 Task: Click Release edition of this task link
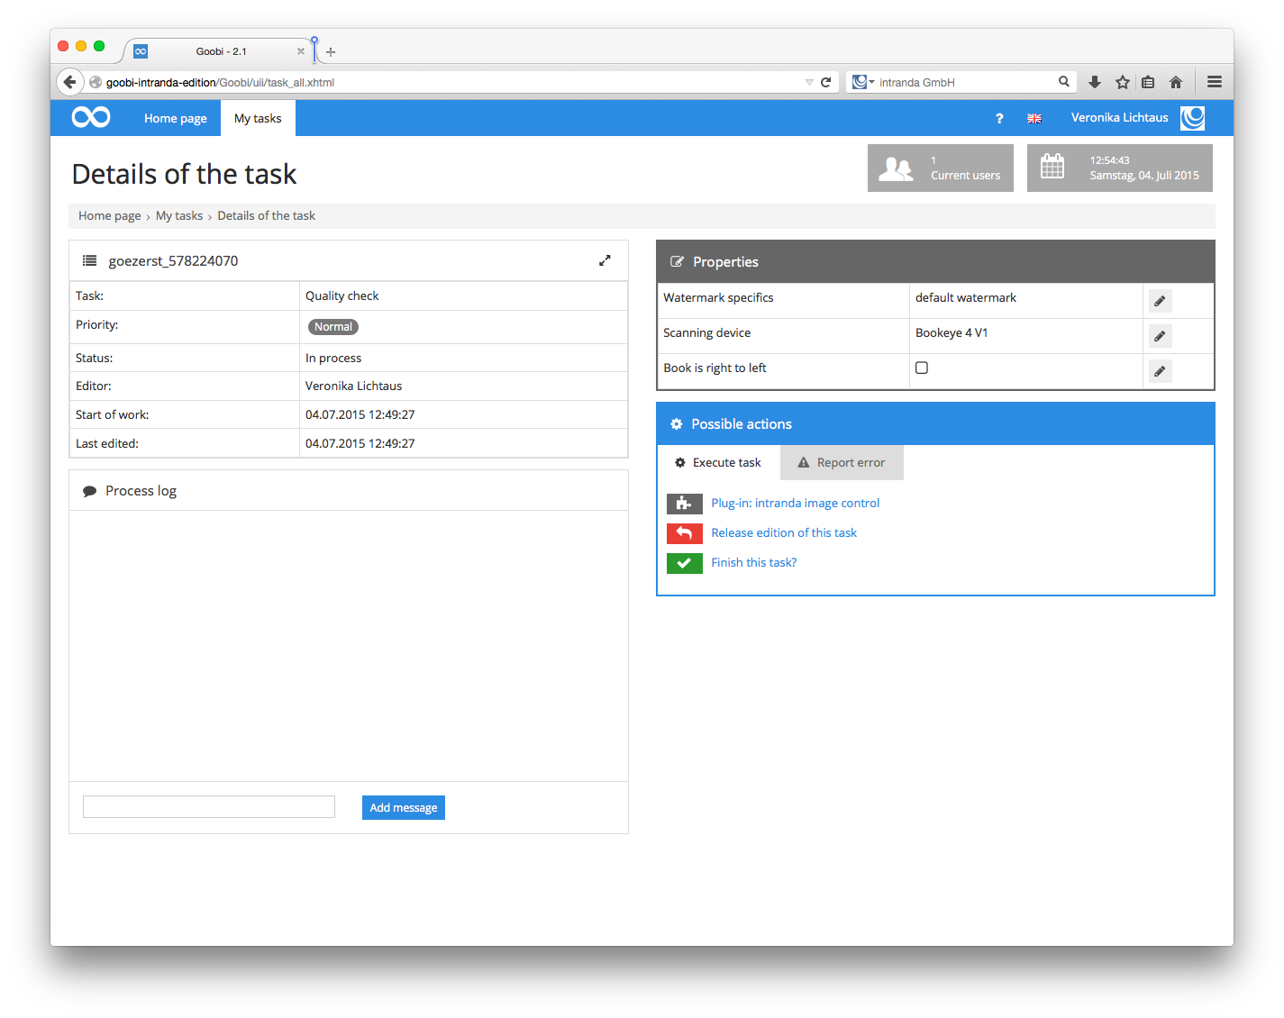[784, 533]
